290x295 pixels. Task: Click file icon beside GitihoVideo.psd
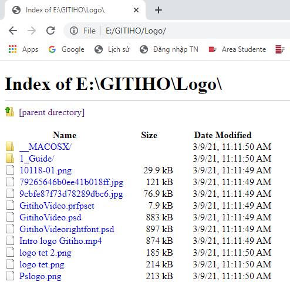point(10,217)
